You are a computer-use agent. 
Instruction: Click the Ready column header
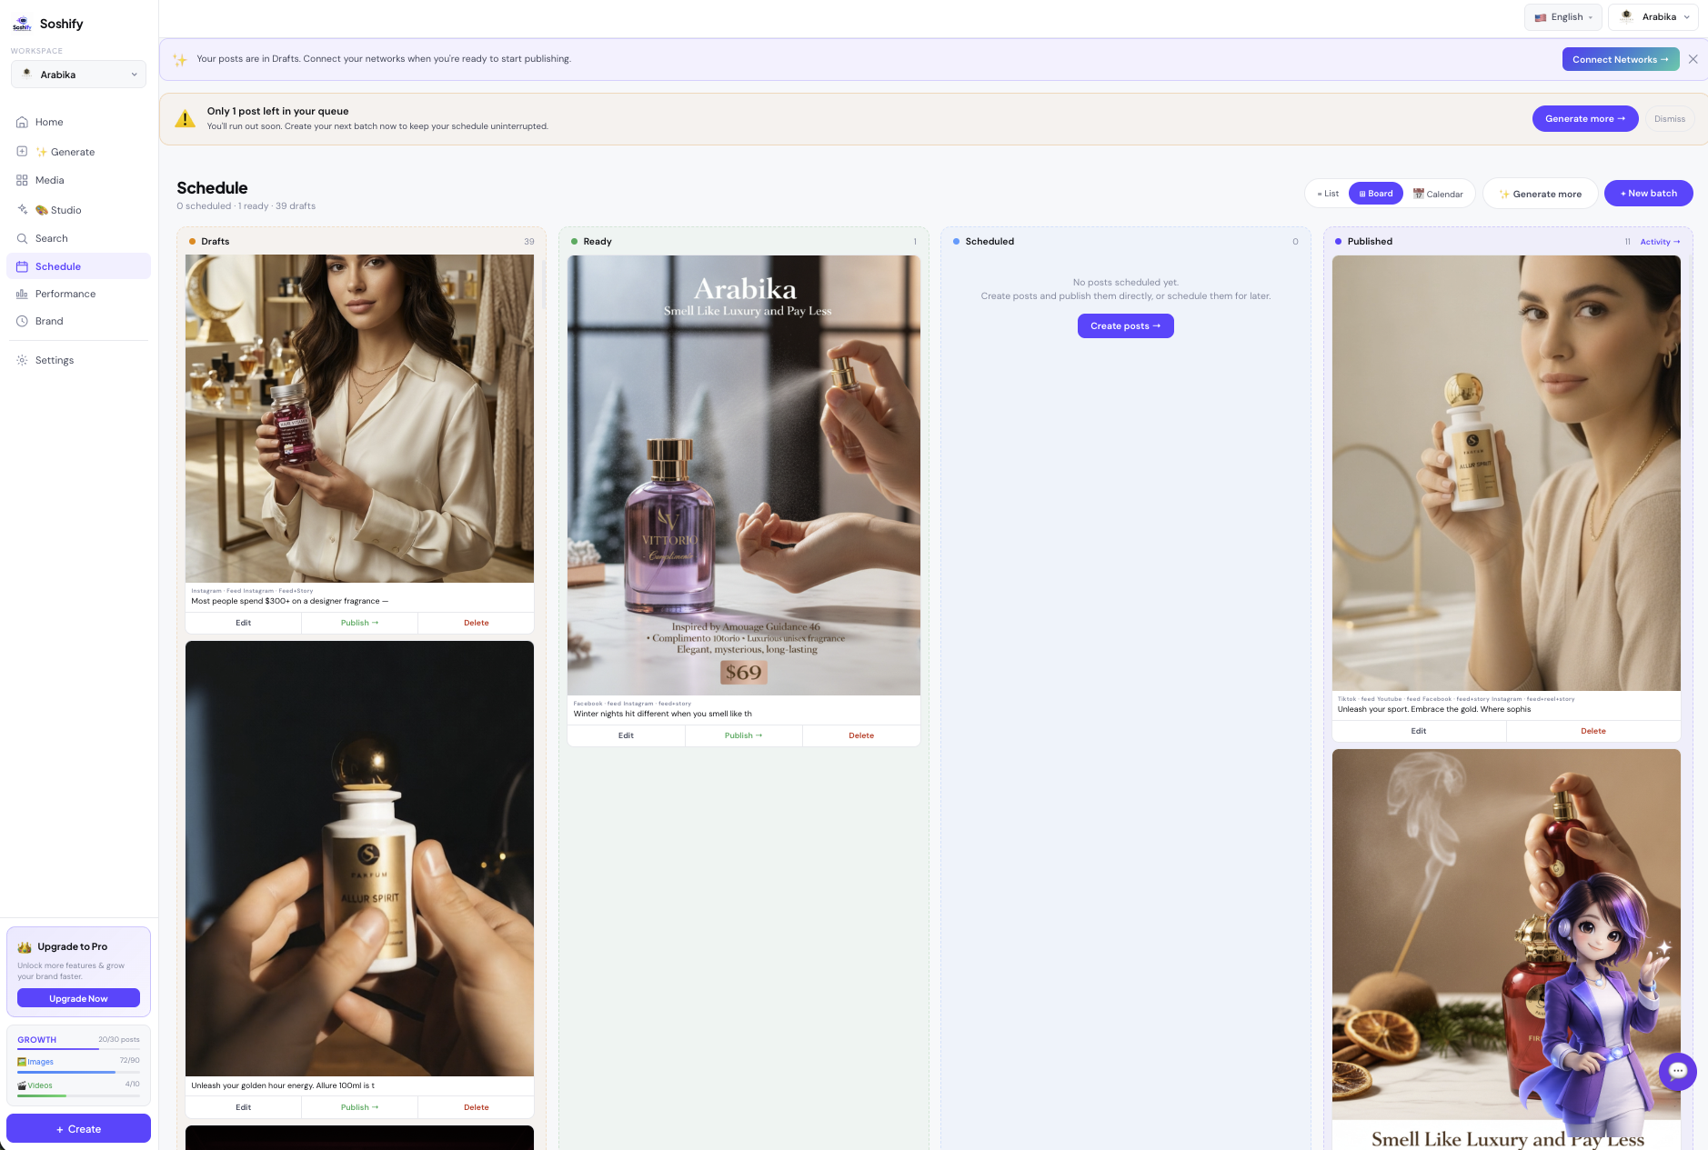pos(744,241)
